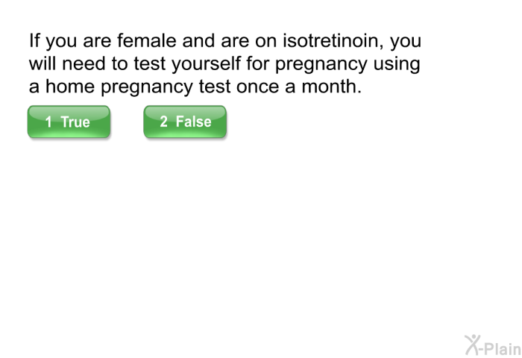Viewport: 522px width, 358px height.
Task: Choose option 1 True
Action: (x=69, y=122)
